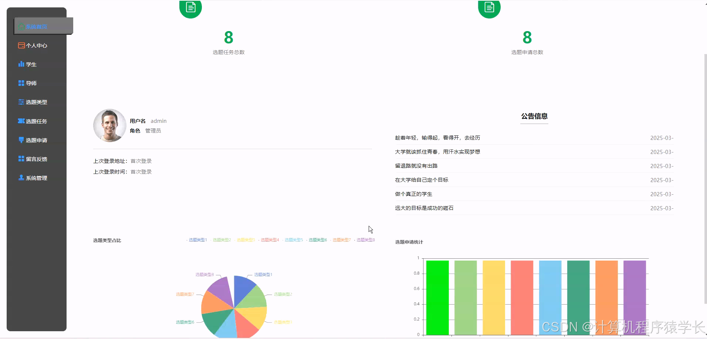Viewport: 707px width, 339px height.
Task: Hide the 选题类型5 series via legend
Action: 294,239
